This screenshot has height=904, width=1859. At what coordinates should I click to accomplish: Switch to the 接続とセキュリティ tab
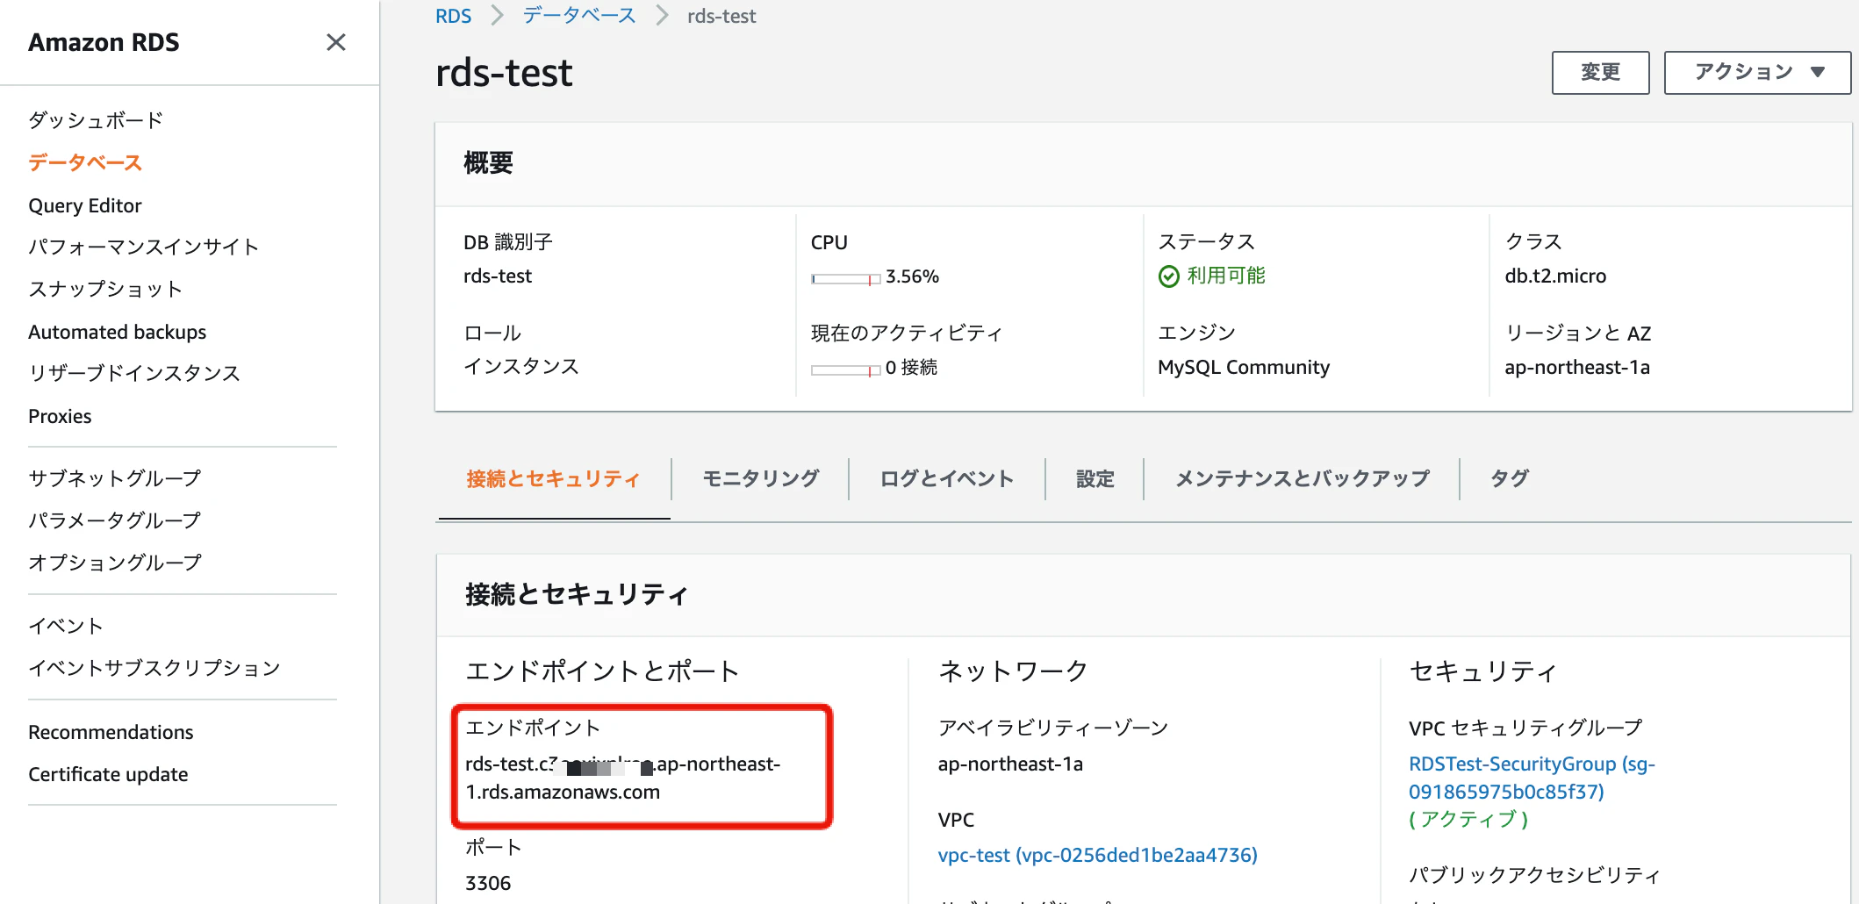pos(553,478)
